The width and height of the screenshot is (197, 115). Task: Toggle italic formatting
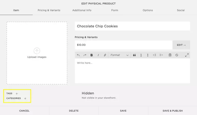(x=98, y=55)
